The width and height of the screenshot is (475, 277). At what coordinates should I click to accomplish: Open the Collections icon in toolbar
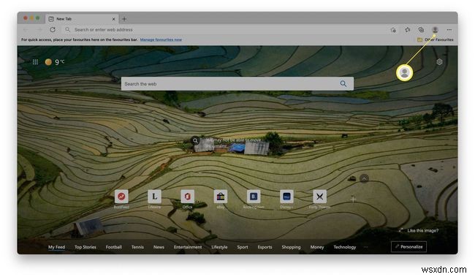421,29
